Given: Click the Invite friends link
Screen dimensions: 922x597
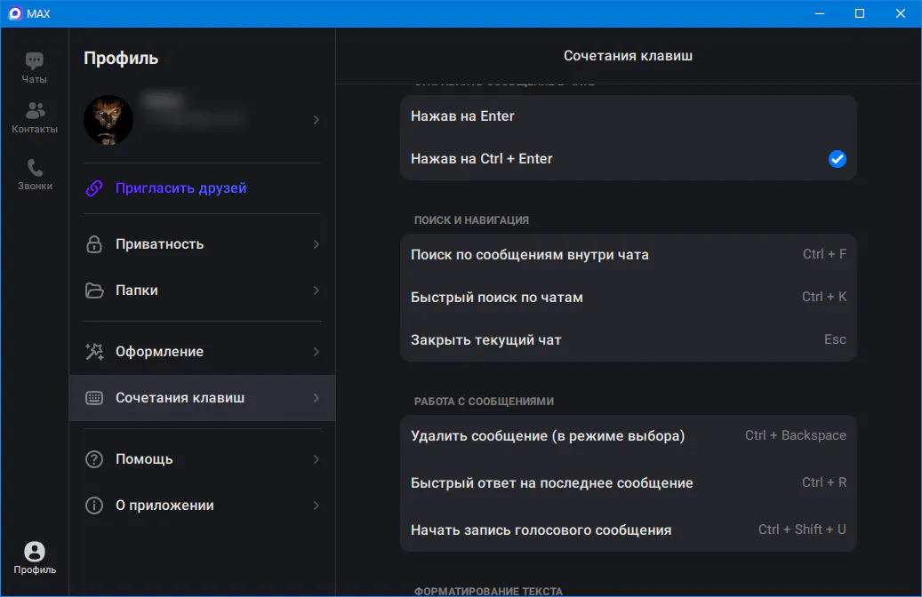Looking at the screenshot, I should click(180, 188).
